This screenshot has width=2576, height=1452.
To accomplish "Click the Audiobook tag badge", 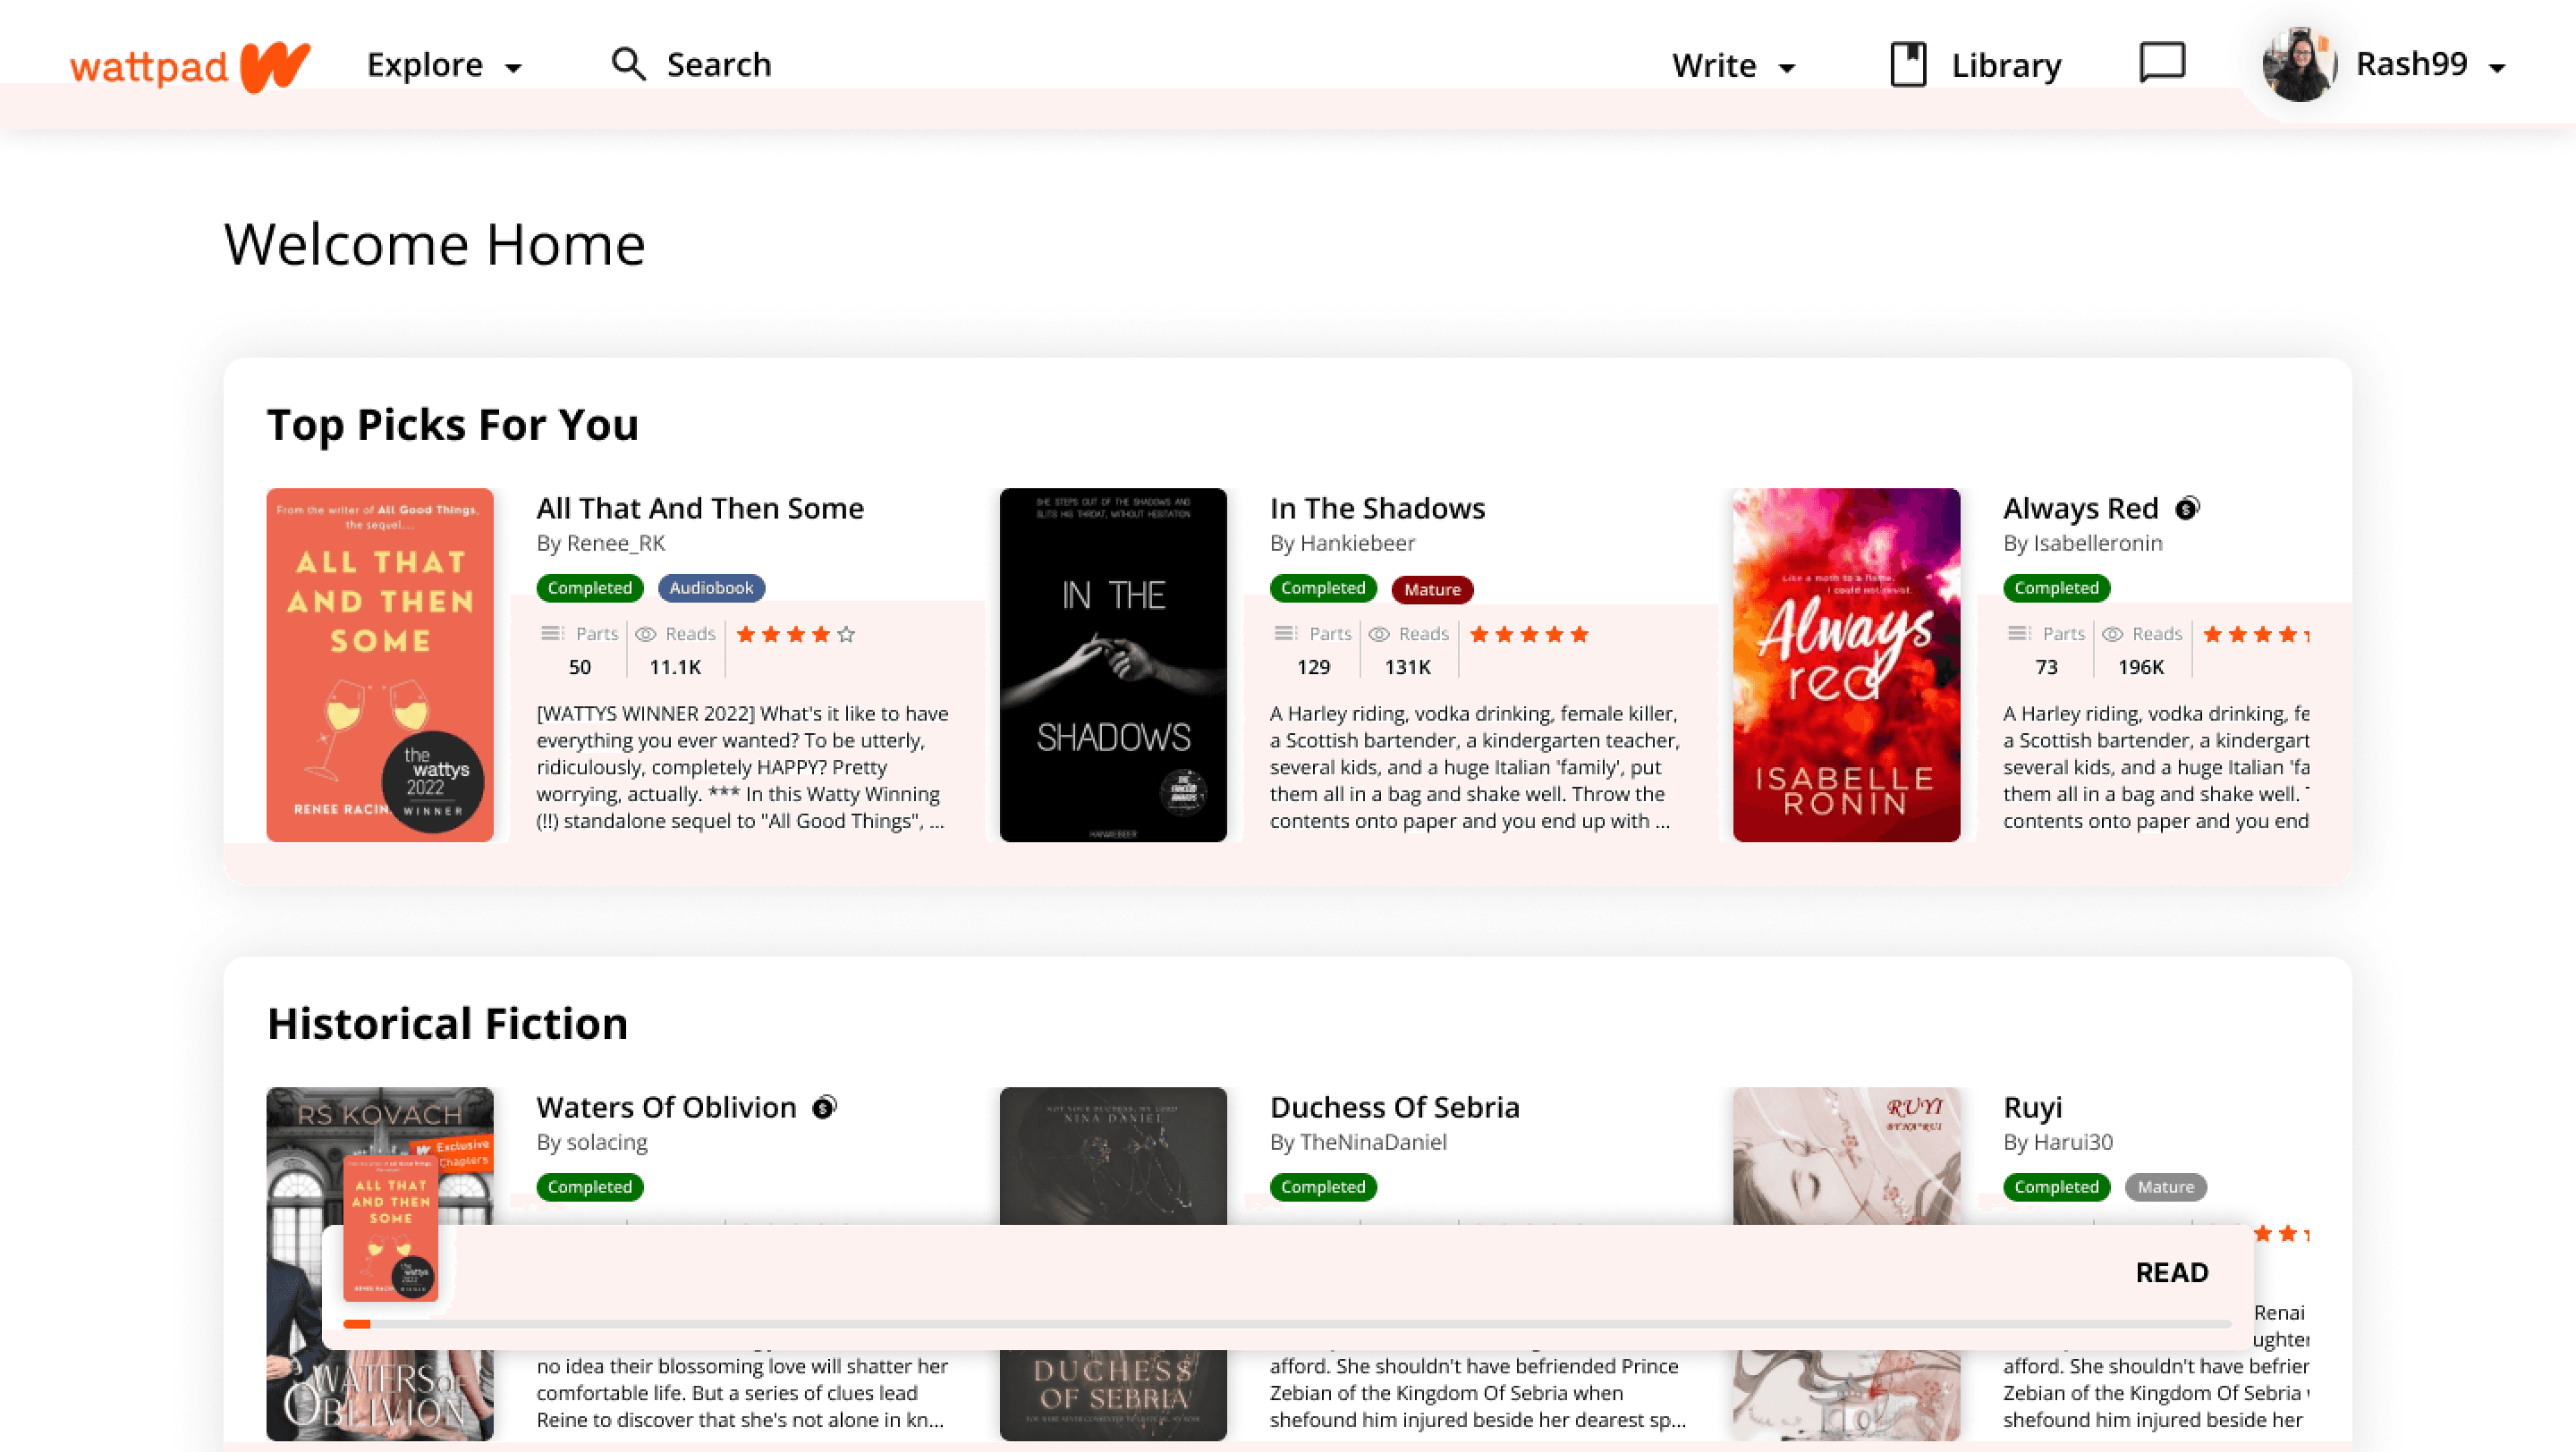I will point(711,587).
